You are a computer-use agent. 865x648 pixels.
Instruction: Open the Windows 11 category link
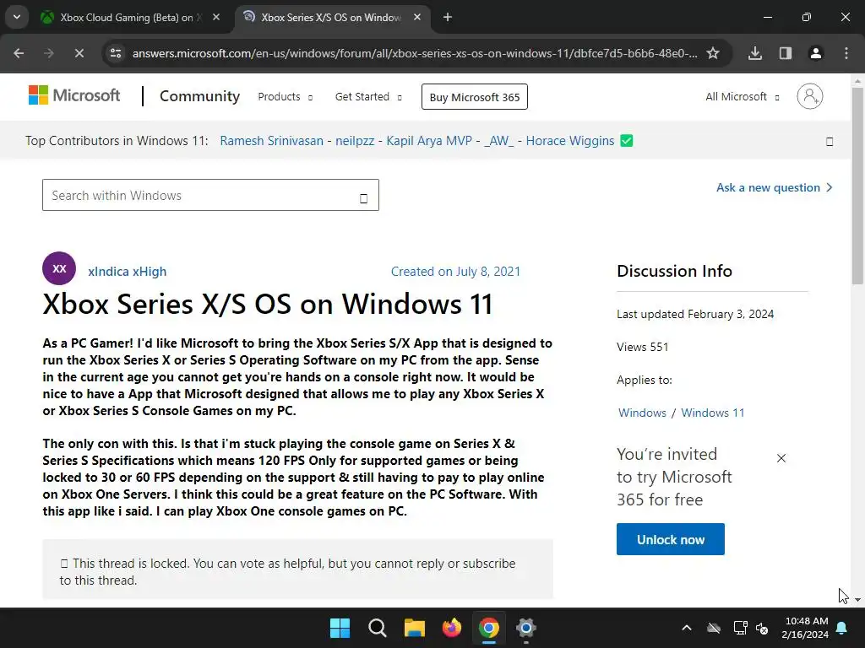click(x=713, y=413)
